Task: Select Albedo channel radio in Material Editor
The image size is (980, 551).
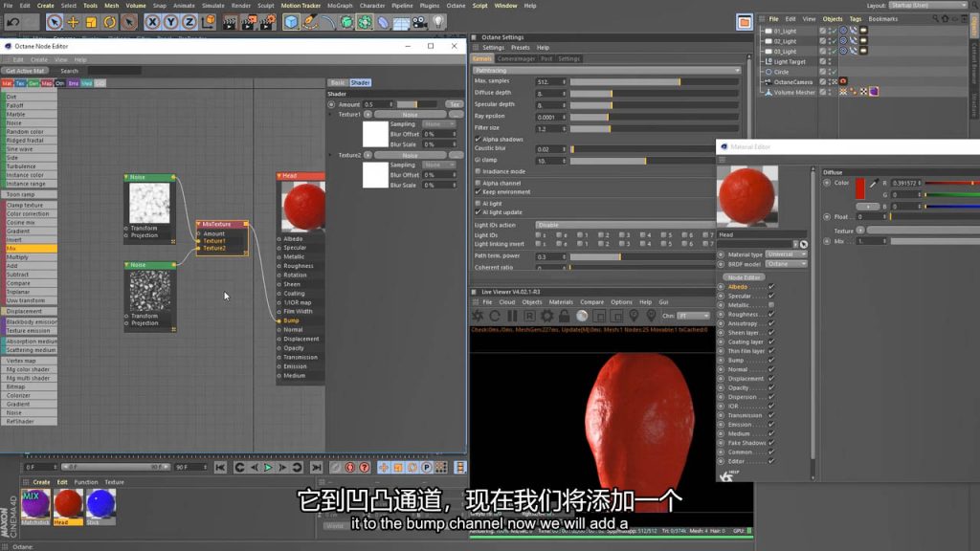Action: point(721,287)
